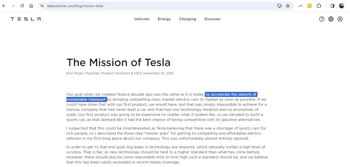350x167 pixels.
Task: Open the Energy menu
Action: click(164, 19)
